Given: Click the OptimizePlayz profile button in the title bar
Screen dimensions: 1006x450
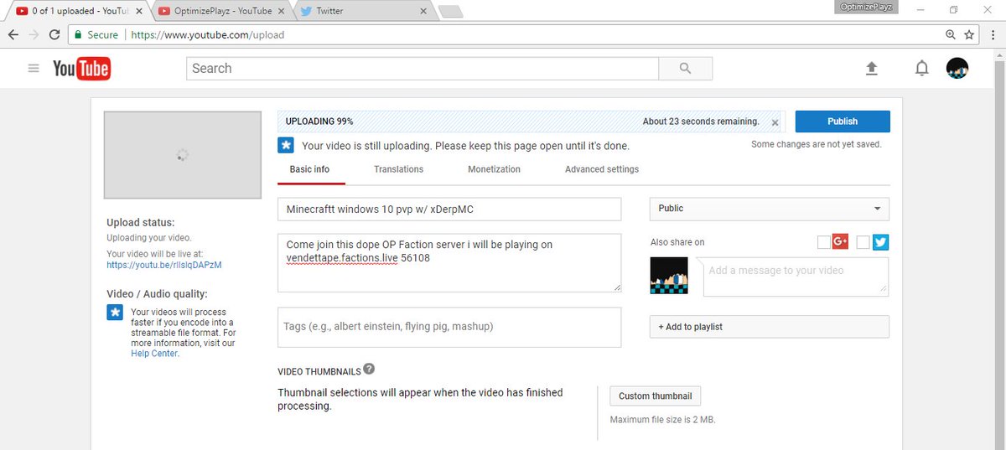Looking at the screenshot, I should point(864,7).
